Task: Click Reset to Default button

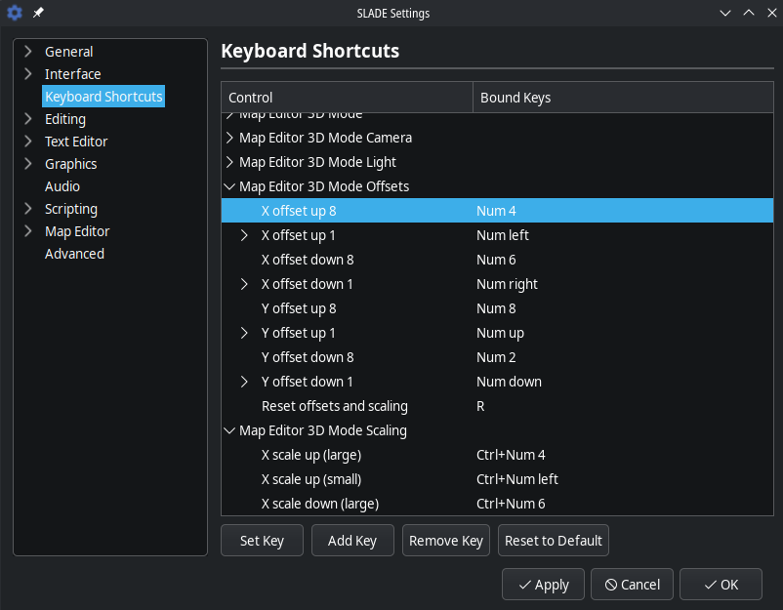Action: [x=554, y=540]
